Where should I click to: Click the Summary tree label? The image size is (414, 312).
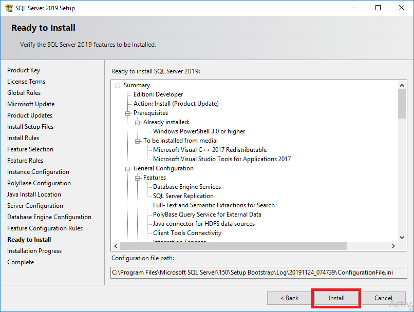click(x=137, y=85)
